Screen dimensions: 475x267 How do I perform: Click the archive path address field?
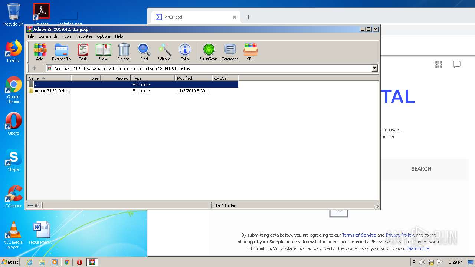(209, 68)
